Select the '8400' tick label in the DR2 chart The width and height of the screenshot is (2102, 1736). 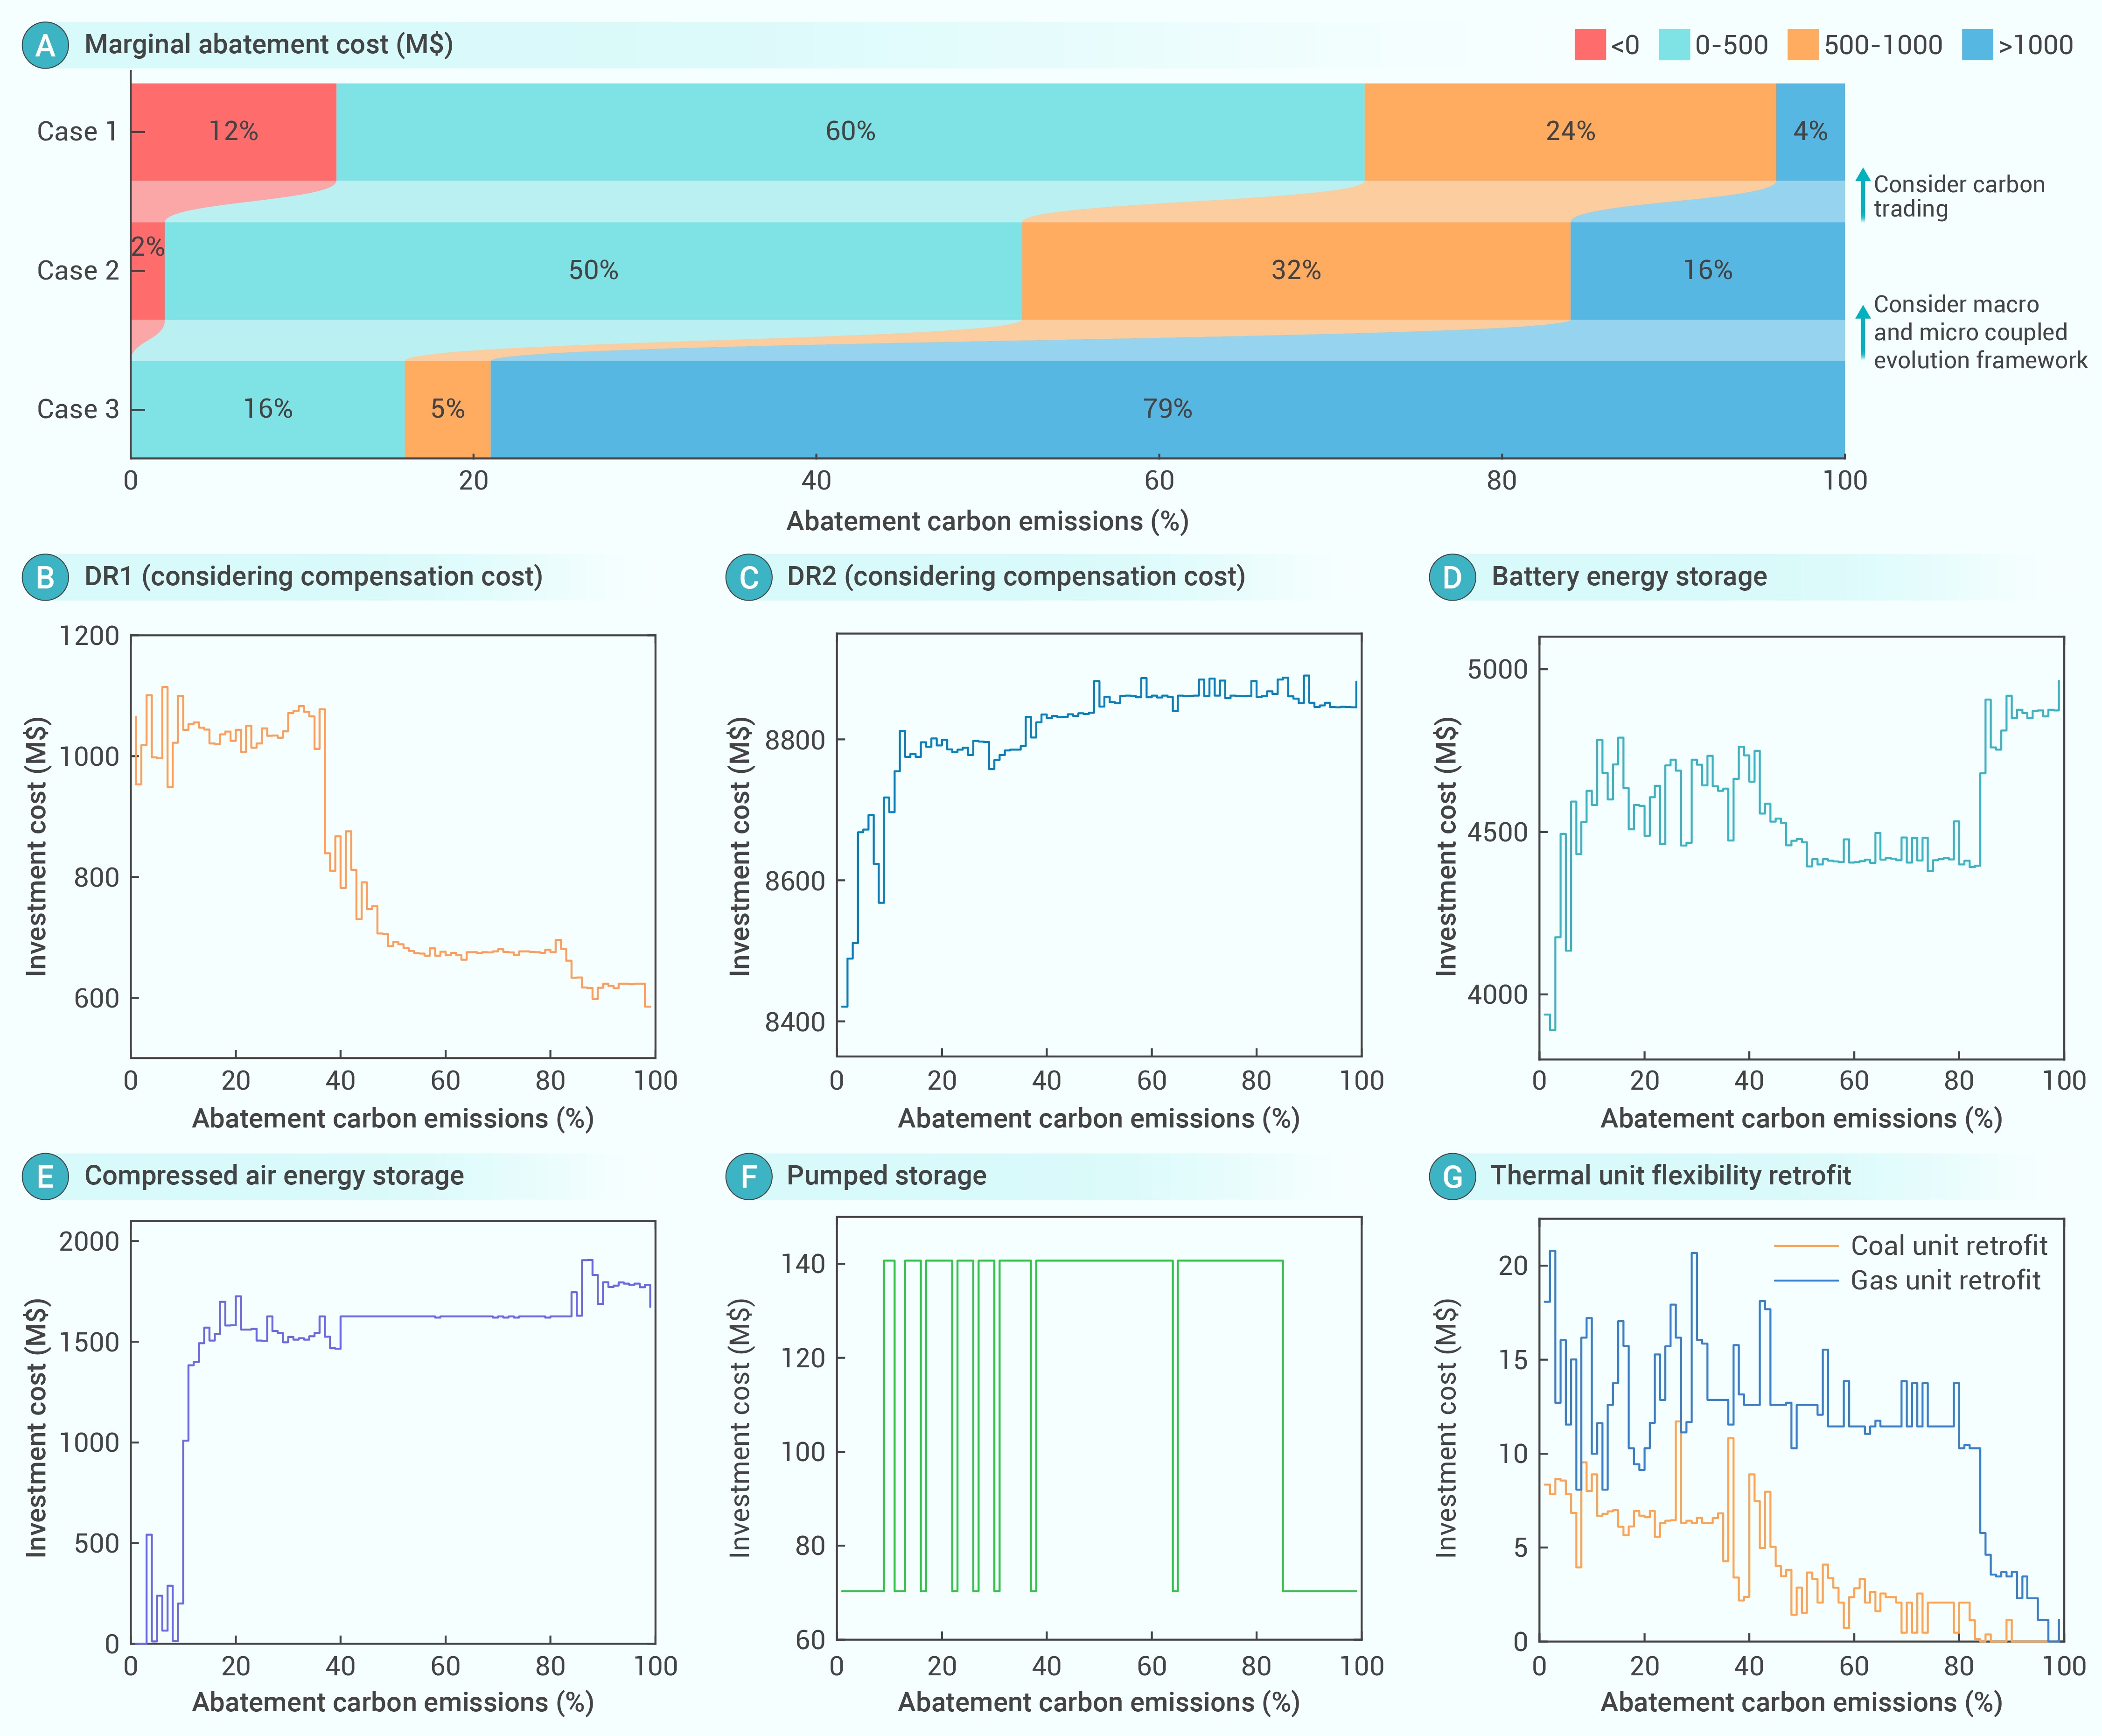795,1022
